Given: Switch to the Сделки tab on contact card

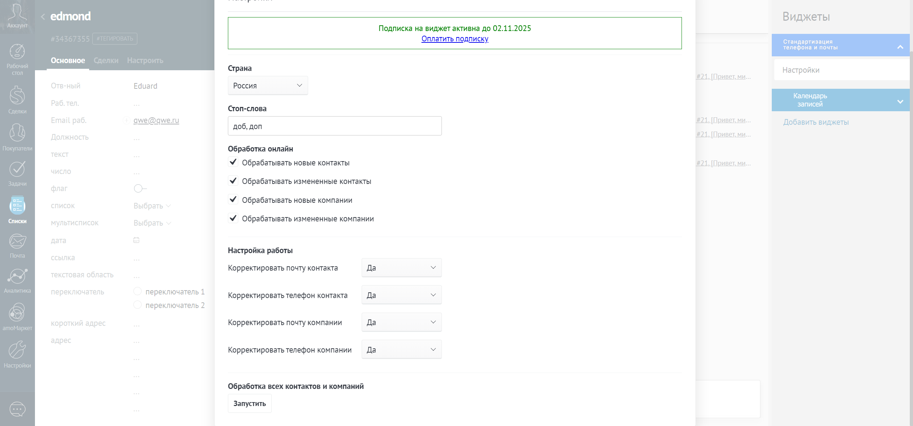Looking at the screenshot, I should (x=106, y=60).
